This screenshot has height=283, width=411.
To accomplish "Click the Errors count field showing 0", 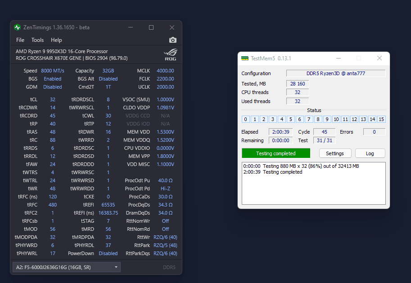I will 374,132.
